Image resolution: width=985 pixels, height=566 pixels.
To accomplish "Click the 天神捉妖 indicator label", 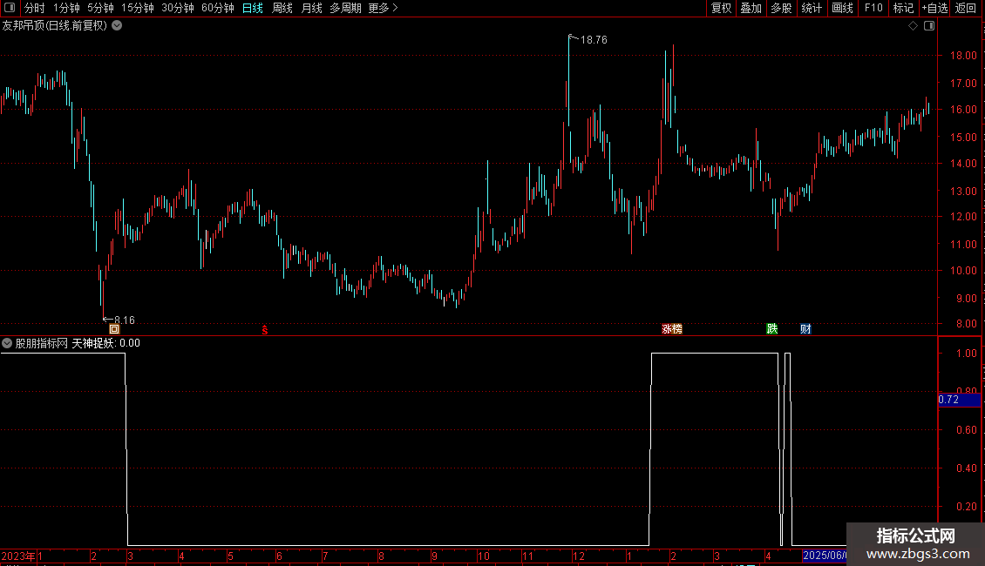I will [x=93, y=343].
